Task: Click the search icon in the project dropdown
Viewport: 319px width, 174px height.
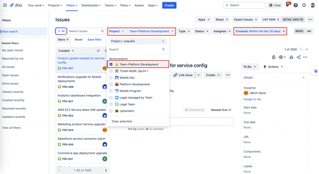Action: 163,49
